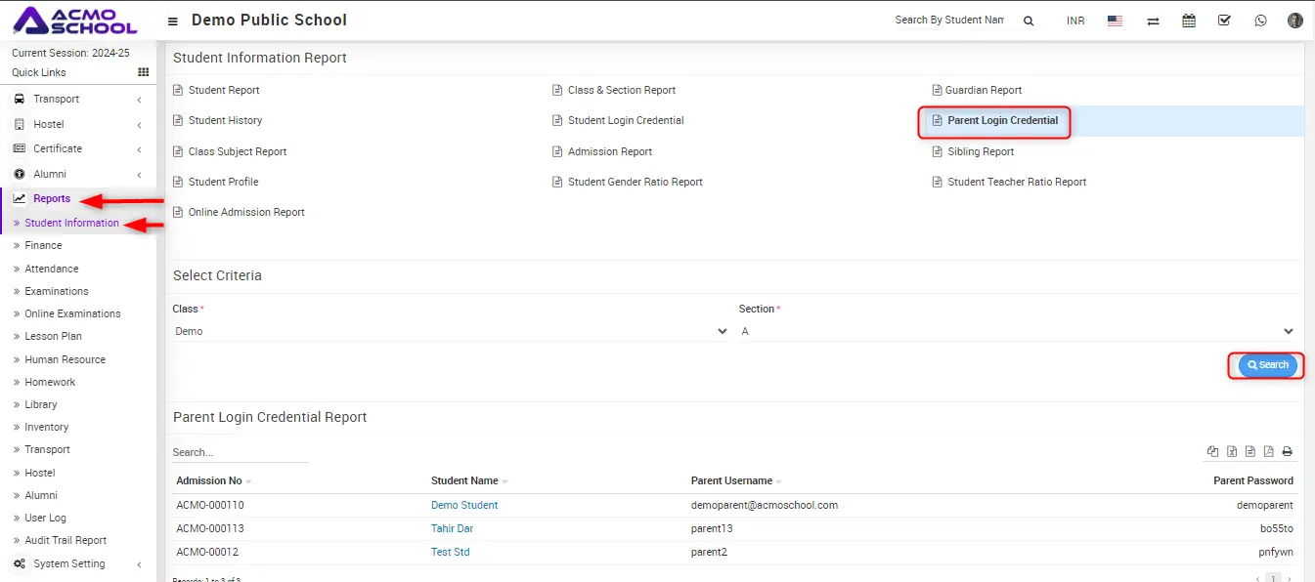Click the task checklist icon in header

[1224, 21]
